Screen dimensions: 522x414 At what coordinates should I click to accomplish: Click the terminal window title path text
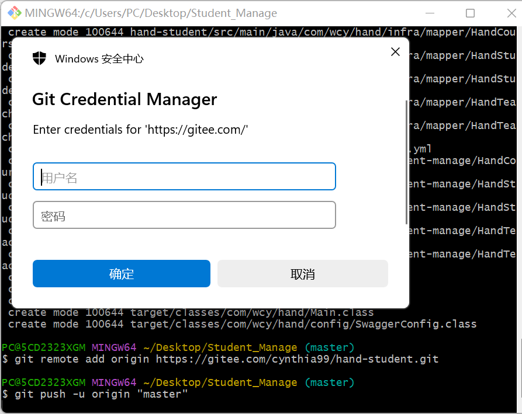151,13
